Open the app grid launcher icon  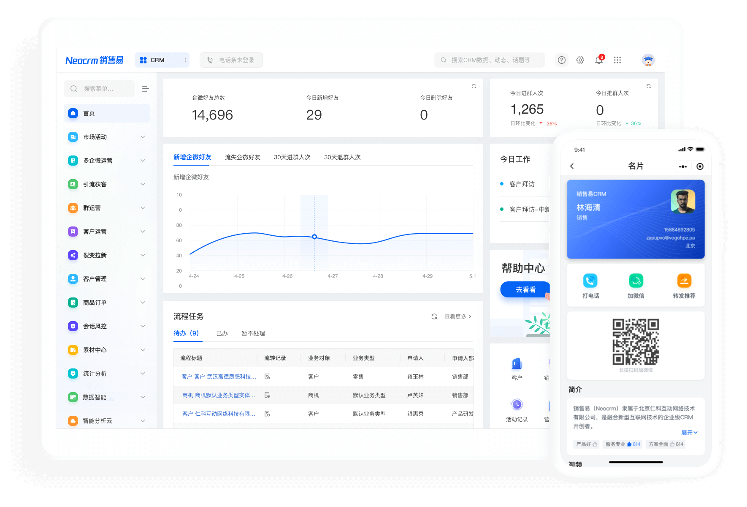617,60
